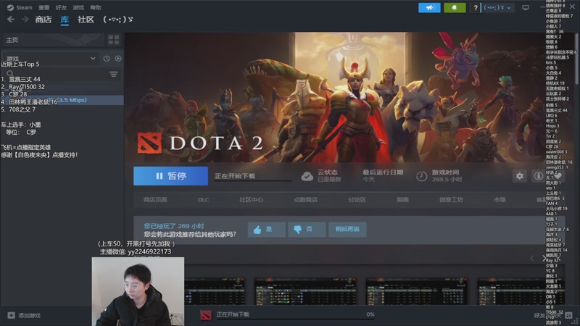580x326 pixels.
Task: Click the previous screenshots arrow chevron
Action: pos(532,259)
